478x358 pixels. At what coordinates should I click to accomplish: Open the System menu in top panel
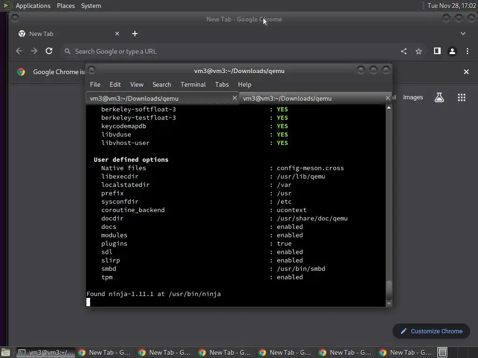tap(91, 6)
